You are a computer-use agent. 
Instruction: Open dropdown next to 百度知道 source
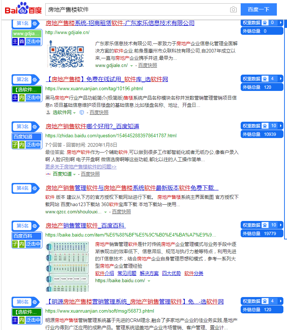75,175
